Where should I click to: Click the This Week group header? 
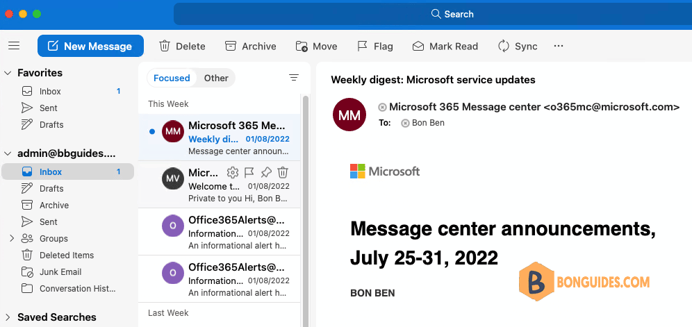[168, 104]
